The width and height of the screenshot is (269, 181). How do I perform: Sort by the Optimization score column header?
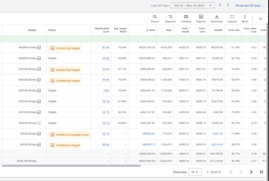pyautogui.click(x=102, y=30)
